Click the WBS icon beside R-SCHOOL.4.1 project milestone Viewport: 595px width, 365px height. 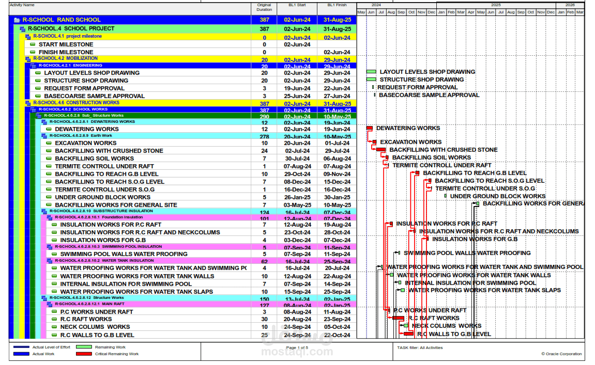pyautogui.click(x=28, y=37)
